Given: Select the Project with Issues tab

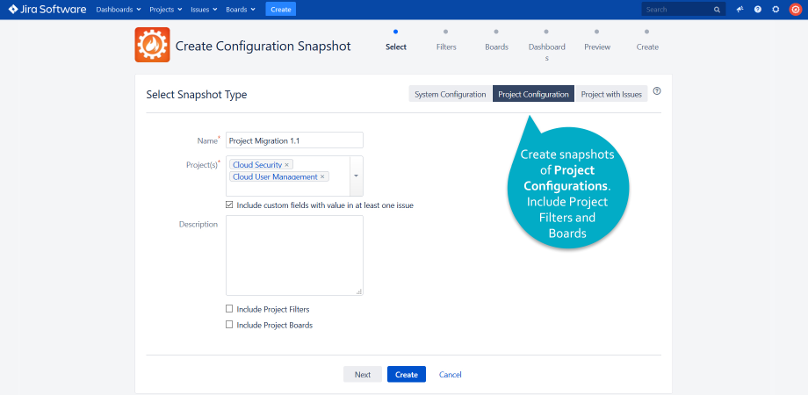Looking at the screenshot, I should pyautogui.click(x=611, y=94).
